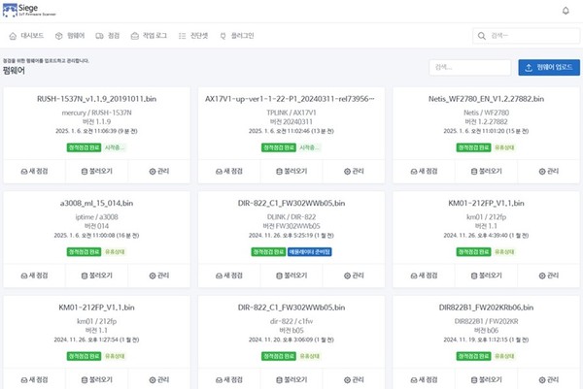Open 관리 on KM01-212FP card dated 4:39:40
Viewport: 583px width, 389px height.
549,276
